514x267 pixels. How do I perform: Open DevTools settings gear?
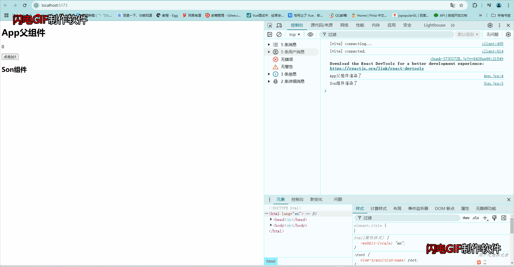[490, 25]
